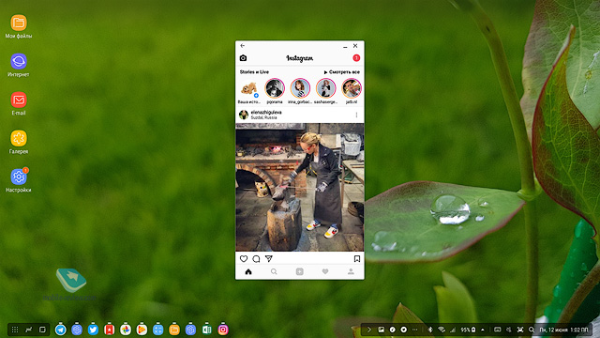Viewport: 600px width, 338px height.
Task: Open the Calculator taskbar icon
Action: coord(158,330)
